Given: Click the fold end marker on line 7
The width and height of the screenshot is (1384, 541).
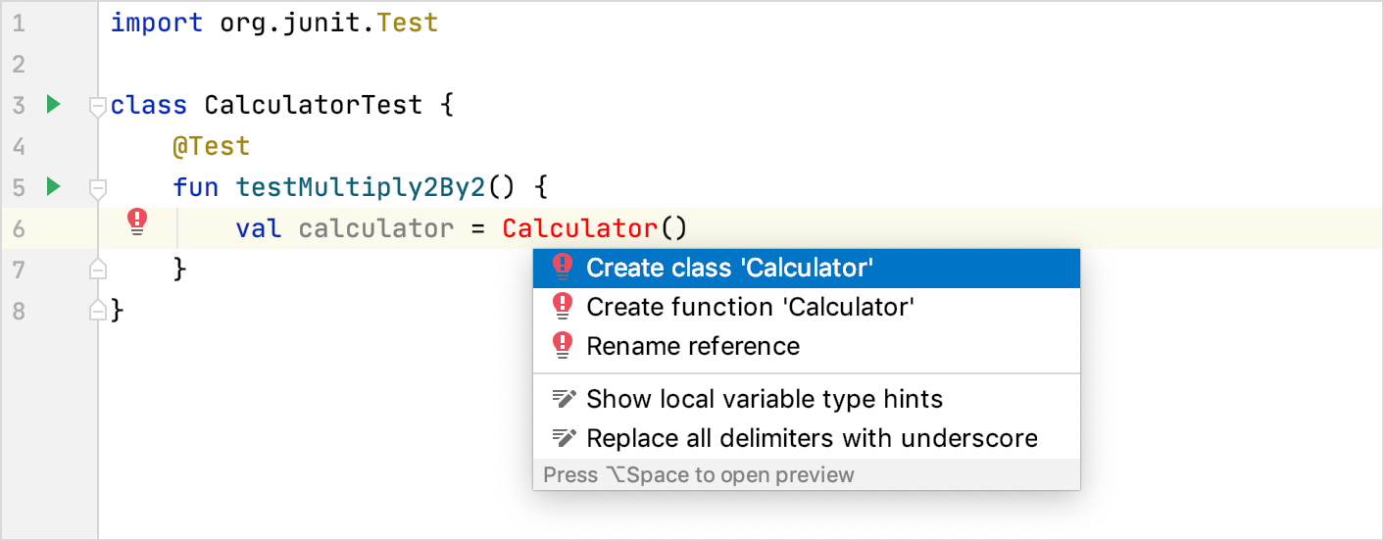Looking at the screenshot, I should (x=97, y=268).
